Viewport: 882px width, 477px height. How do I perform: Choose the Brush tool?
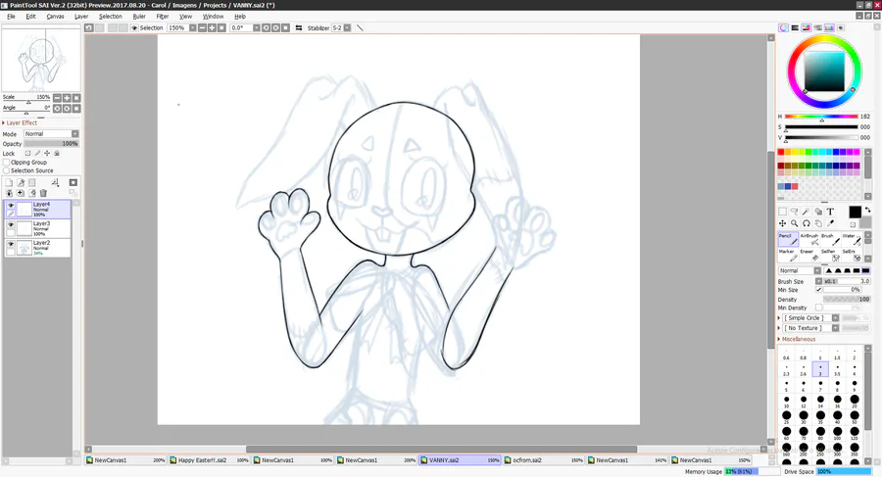click(x=830, y=239)
